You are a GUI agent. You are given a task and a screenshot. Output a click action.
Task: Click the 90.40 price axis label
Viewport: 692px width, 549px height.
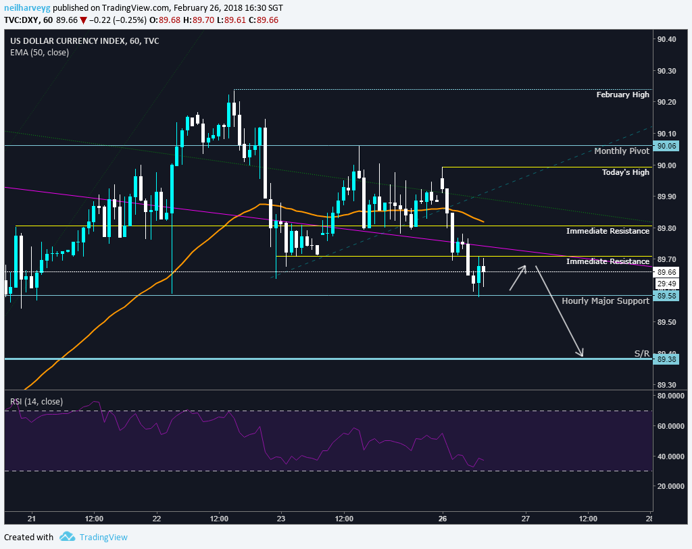pyautogui.click(x=666, y=39)
